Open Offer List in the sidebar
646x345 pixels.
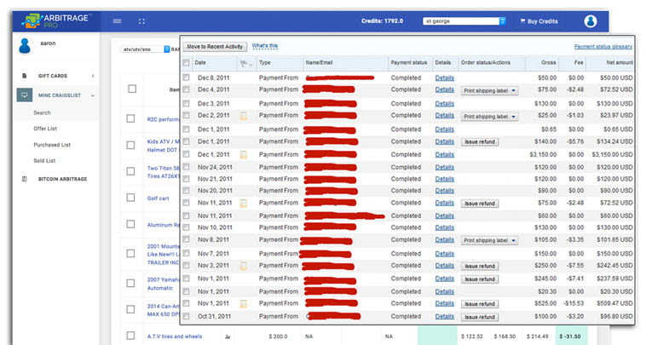[x=45, y=129]
